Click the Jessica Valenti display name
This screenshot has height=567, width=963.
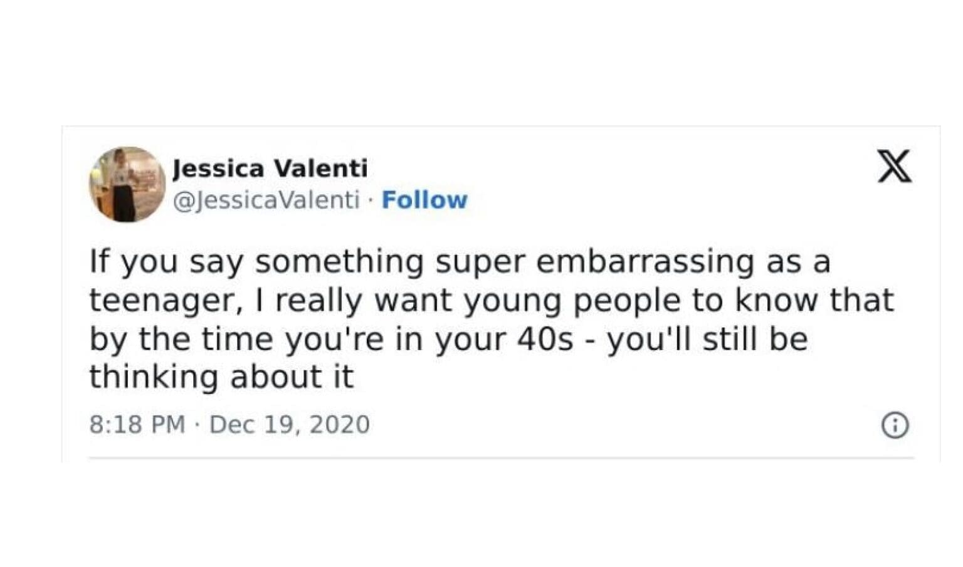[x=271, y=167]
